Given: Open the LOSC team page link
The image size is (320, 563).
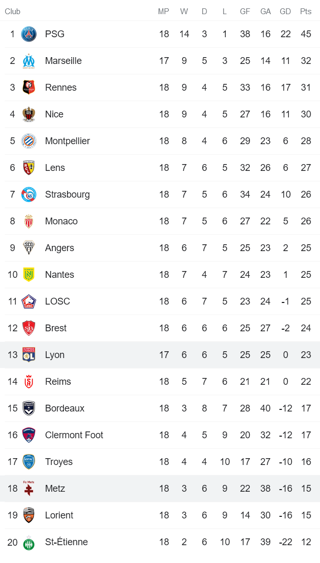Looking at the screenshot, I should coord(58,301).
